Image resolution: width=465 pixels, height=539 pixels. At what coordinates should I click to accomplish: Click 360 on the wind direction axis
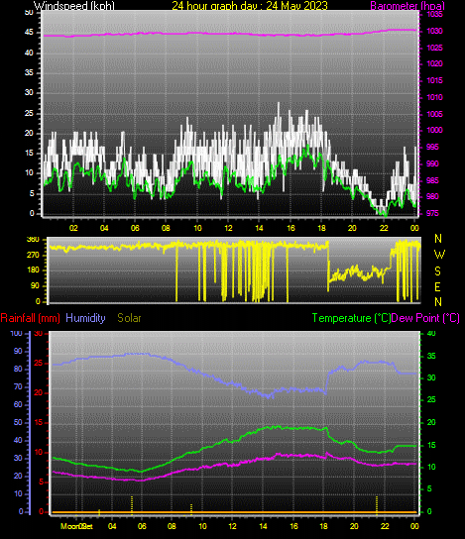point(33,239)
